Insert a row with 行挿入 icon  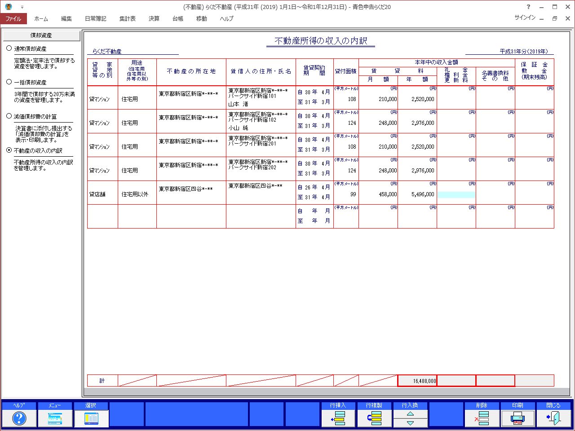pos(338,418)
